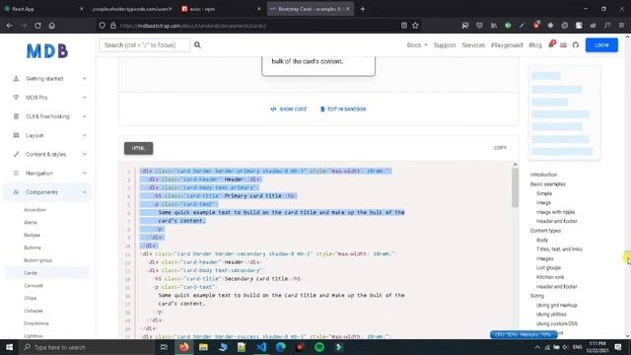Expand the Layout section chevron

(x=85, y=135)
